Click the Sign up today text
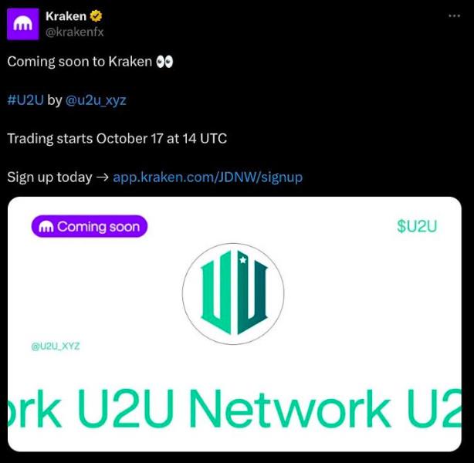This screenshot has width=474, height=463. pyautogui.click(x=49, y=177)
